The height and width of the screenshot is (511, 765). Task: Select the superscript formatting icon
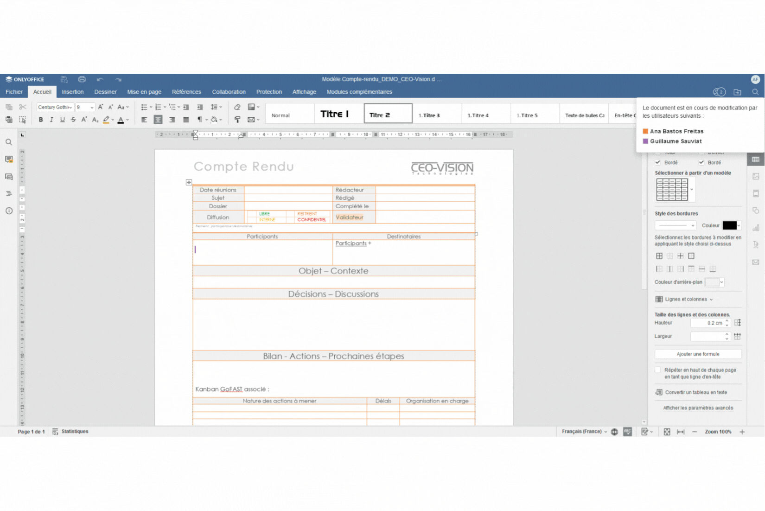coord(84,120)
